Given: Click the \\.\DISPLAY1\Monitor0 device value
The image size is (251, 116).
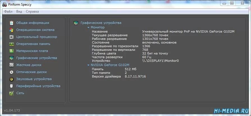Looking at the screenshot, I should (x=160, y=61).
